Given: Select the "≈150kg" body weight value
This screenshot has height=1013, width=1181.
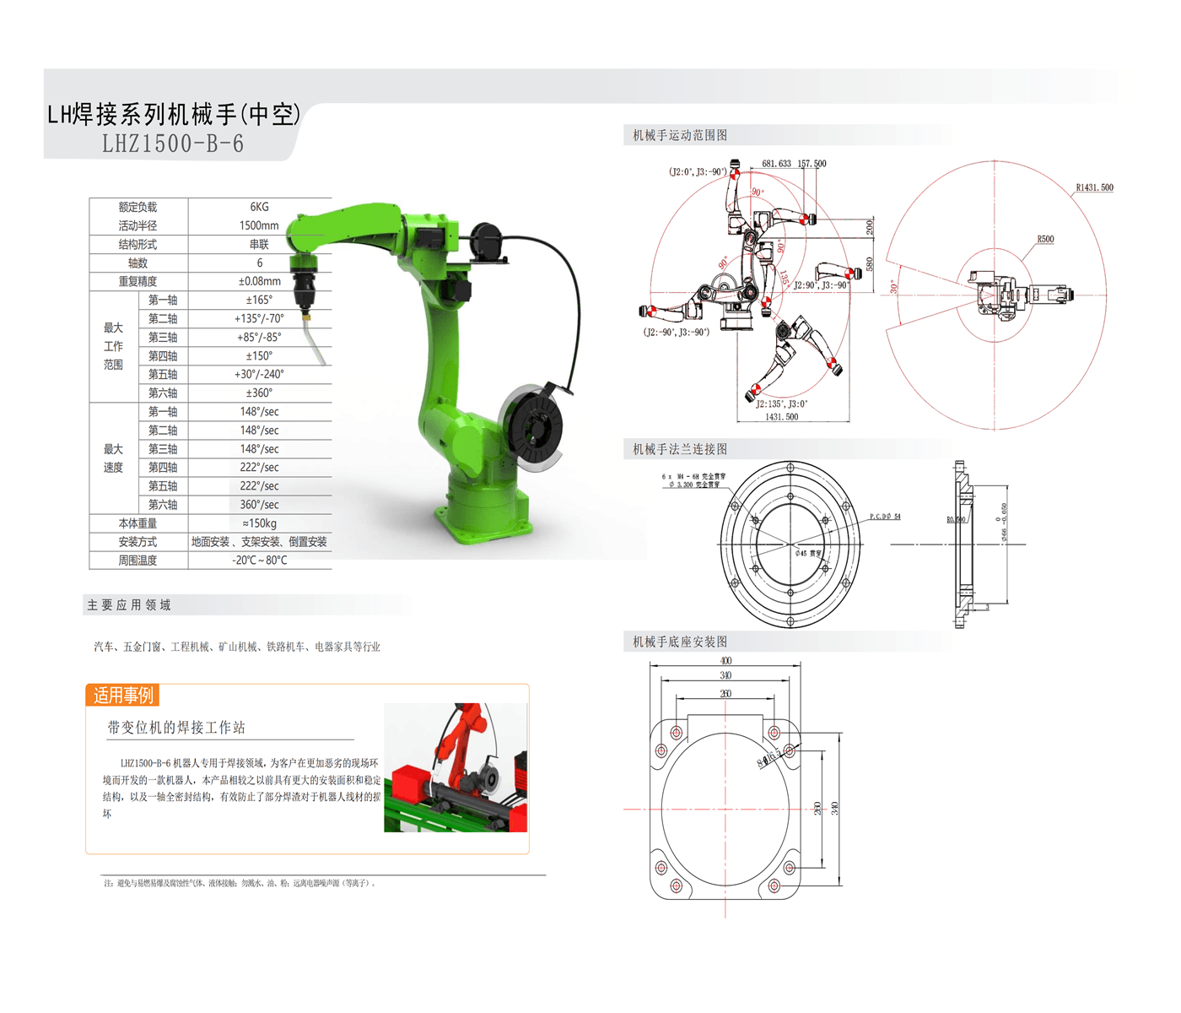Looking at the screenshot, I should click(x=259, y=523).
